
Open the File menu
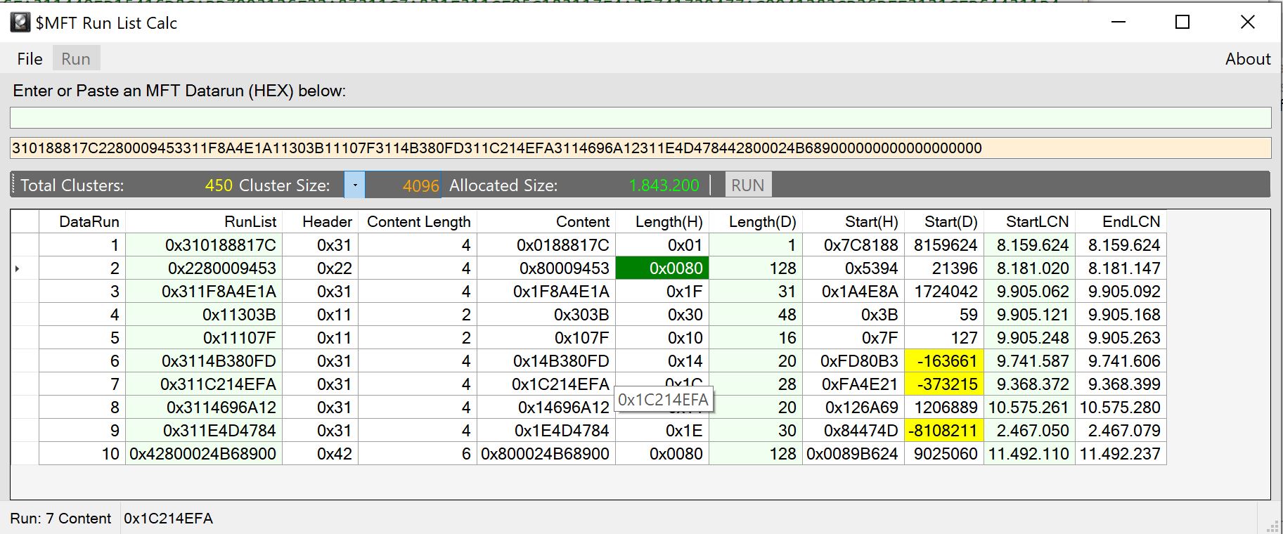pyautogui.click(x=30, y=59)
